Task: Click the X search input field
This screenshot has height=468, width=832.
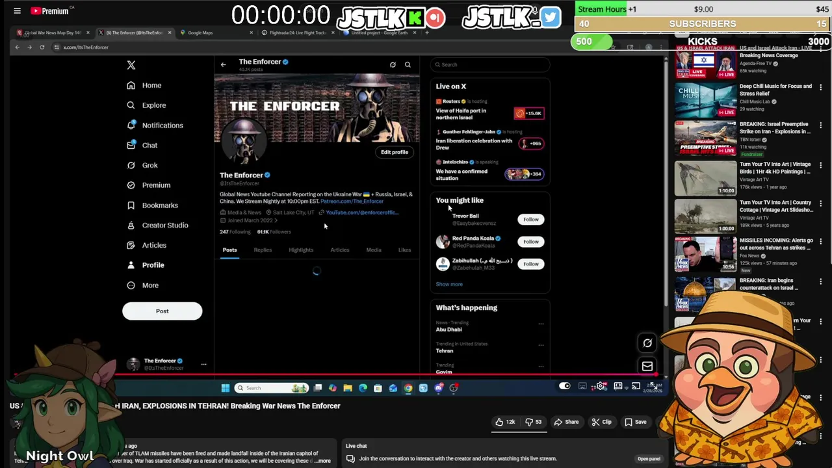Action: pos(489,64)
